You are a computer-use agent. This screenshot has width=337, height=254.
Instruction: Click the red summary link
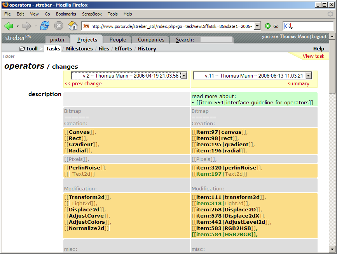coord(299,84)
